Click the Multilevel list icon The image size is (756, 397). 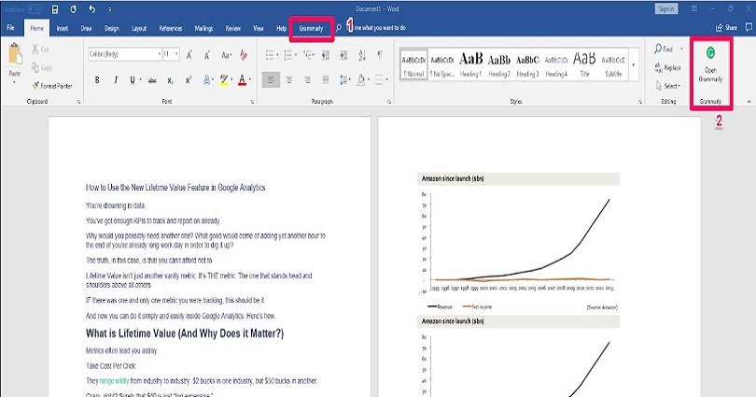(x=308, y=55)
